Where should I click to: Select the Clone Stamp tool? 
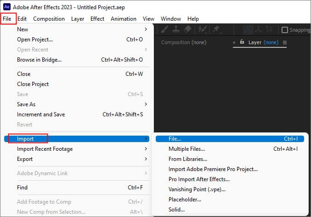[176, 29]
